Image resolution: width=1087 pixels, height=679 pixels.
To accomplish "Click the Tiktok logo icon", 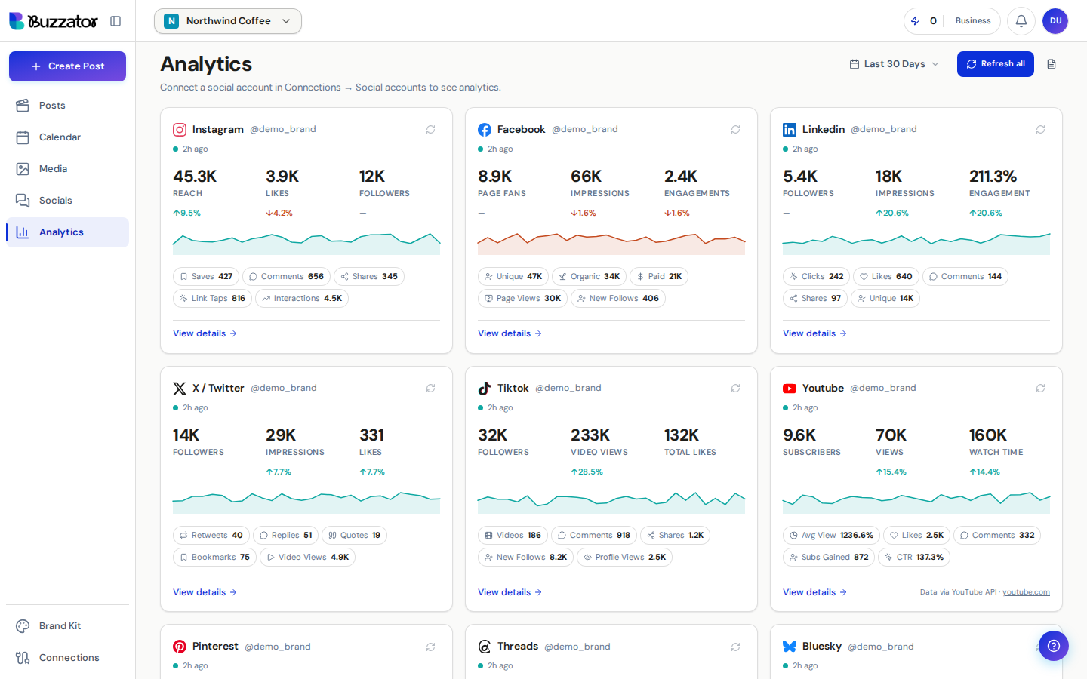I will coord(485,389).
